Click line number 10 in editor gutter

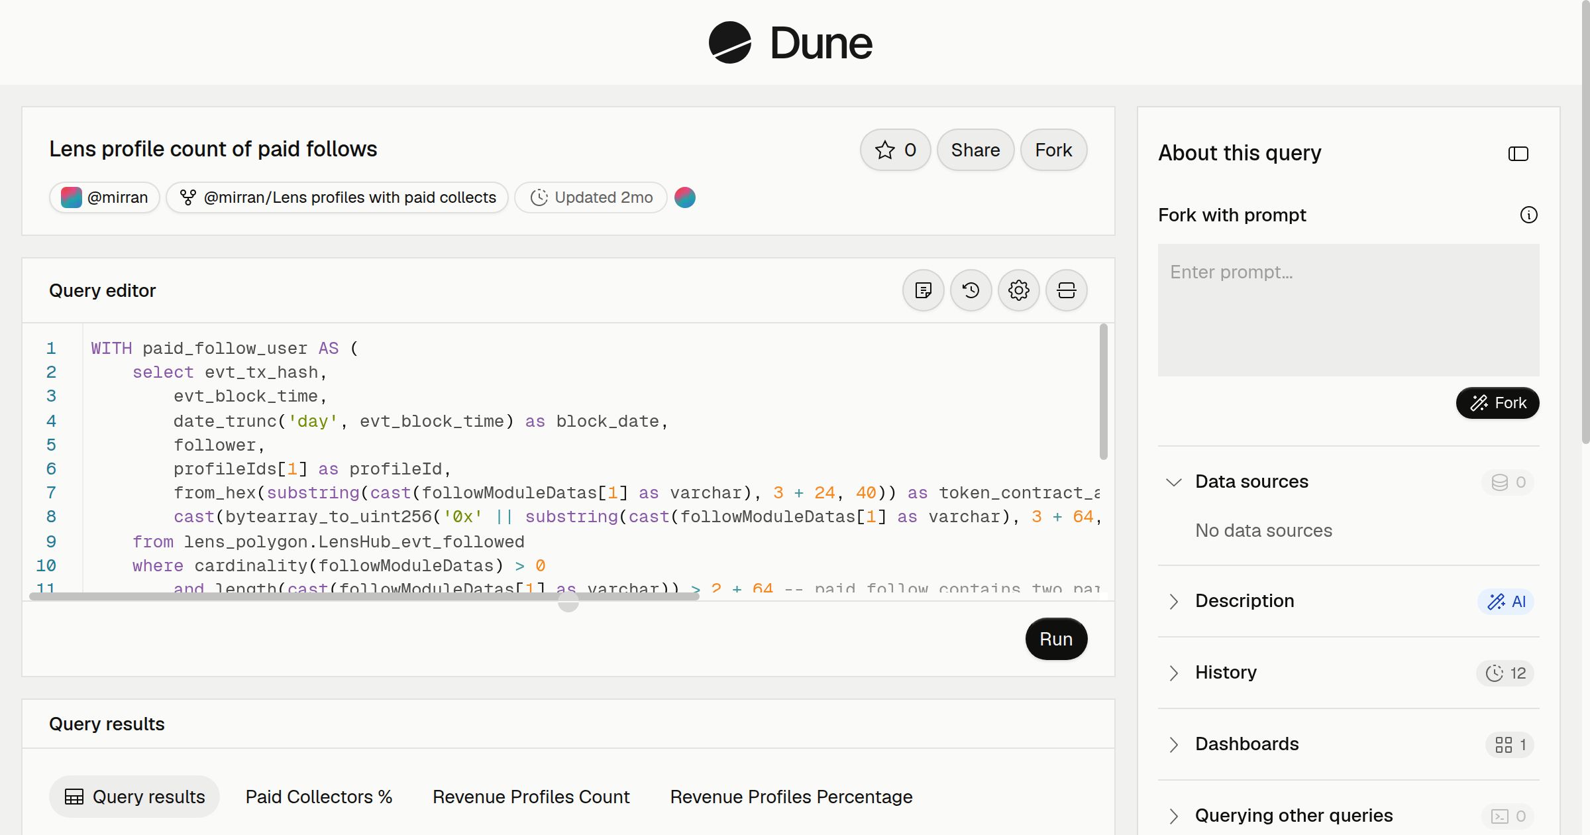click(x=46, y=565)
